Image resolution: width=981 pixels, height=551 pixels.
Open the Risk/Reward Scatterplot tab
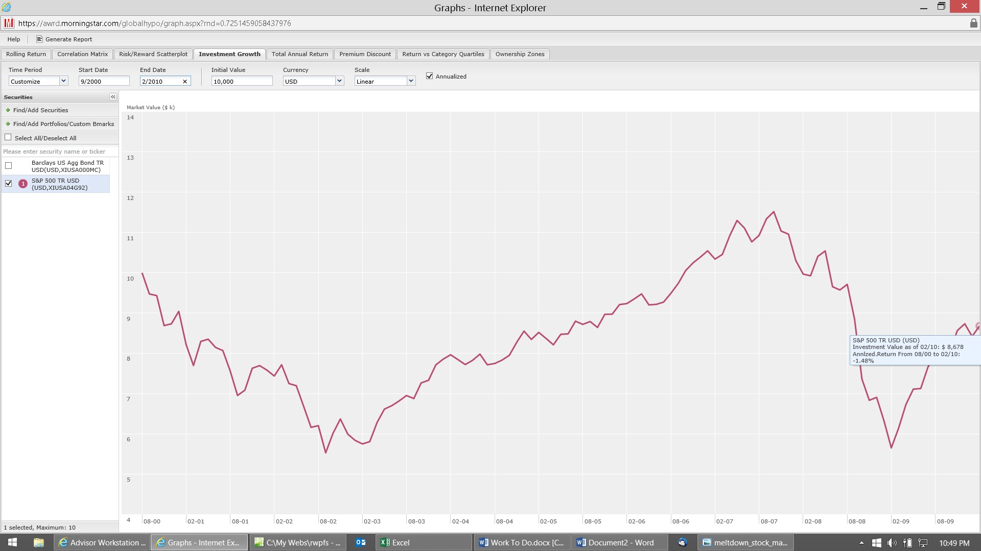(x=153, y=54)
